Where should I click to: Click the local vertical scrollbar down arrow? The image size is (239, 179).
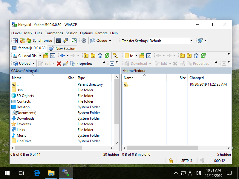[117, 143]
